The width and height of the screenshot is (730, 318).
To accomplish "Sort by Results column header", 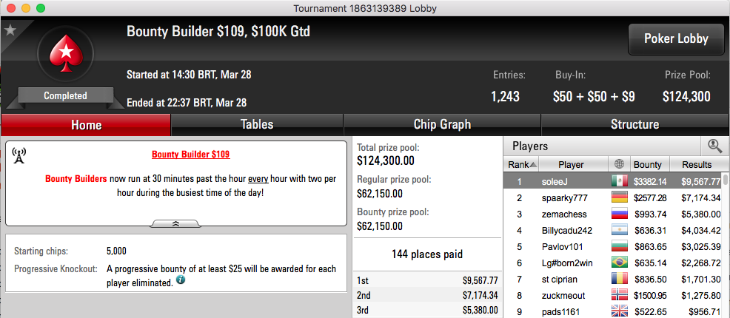I will 697,164.
